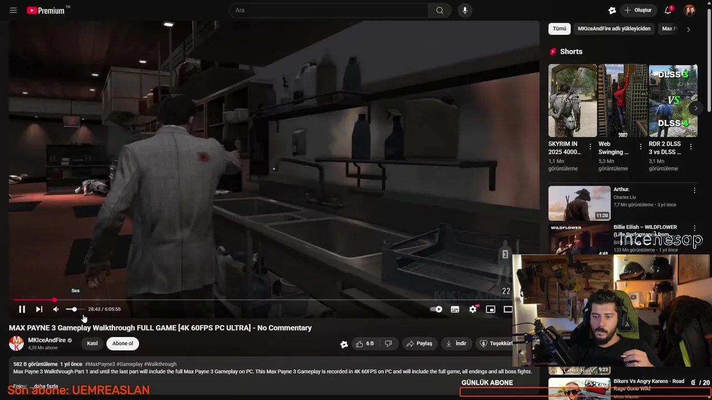Open #Gameplay hashtag link
This screenshot has height=400, width=712.
coord(130,364)
